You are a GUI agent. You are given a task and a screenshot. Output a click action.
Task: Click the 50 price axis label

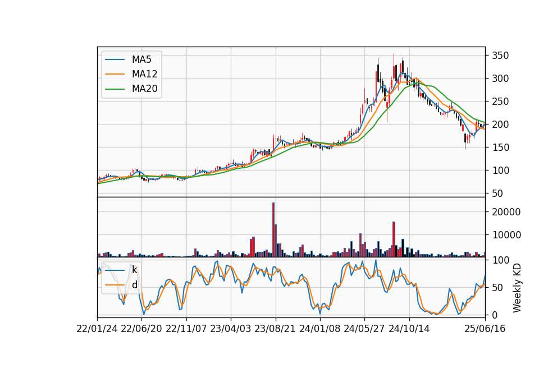[498, 193]
